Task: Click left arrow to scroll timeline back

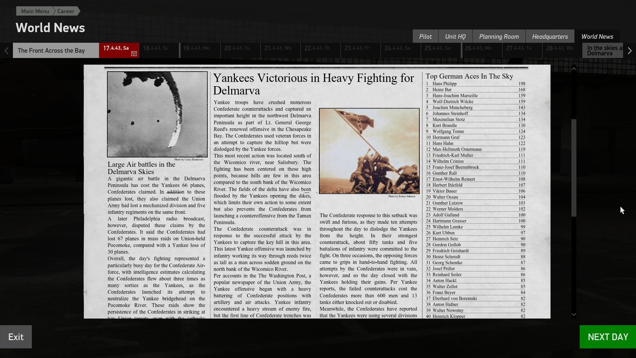Action: (x=6, y=51)
